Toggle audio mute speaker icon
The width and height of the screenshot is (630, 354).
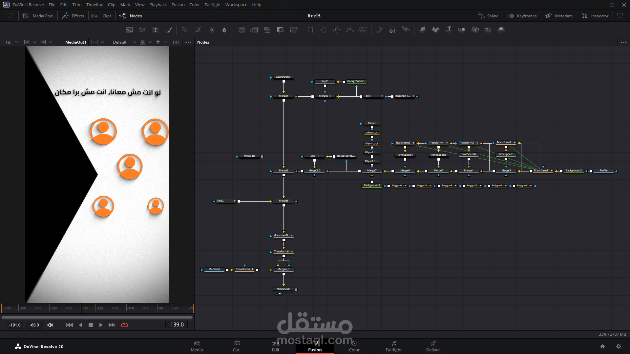click(x=50, y=325)
